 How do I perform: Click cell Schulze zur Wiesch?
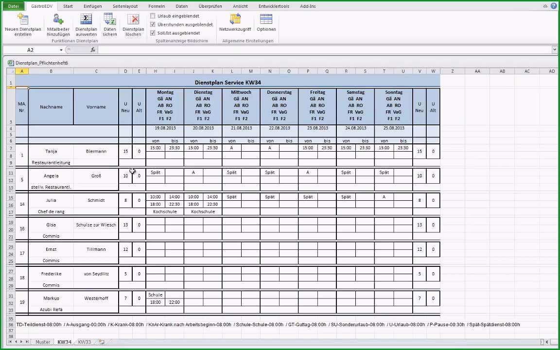pyautogui.click(x=96, y=225)
